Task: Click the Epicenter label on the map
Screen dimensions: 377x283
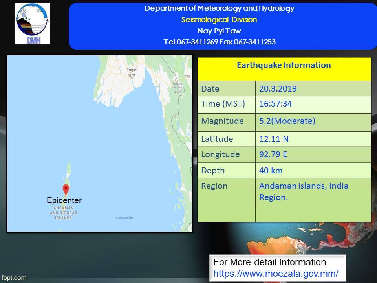Action: point(64,200)
